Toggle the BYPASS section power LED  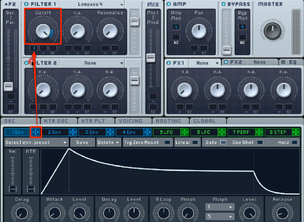[x=224, y=4]
